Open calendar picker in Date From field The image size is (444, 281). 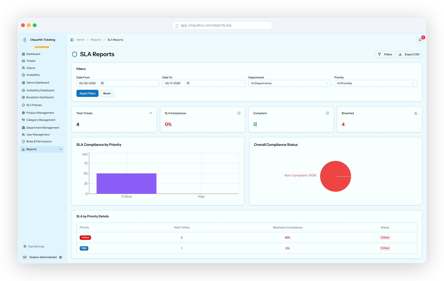click(x=102, y=83)
